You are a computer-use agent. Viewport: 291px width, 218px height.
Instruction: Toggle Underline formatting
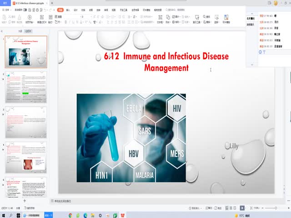(x=73, y=22)
